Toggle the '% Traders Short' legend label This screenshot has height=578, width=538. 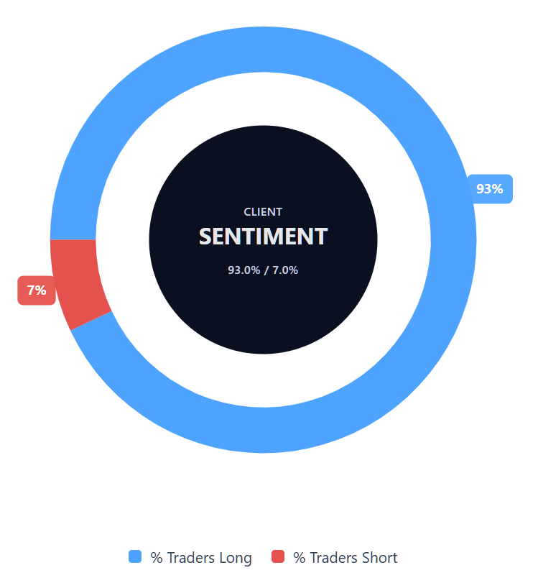tap(345, 558)
